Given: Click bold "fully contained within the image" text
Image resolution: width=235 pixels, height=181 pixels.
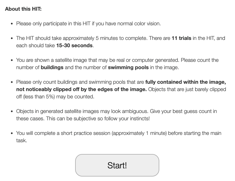Looking at the screenshot, I should 185,82.
